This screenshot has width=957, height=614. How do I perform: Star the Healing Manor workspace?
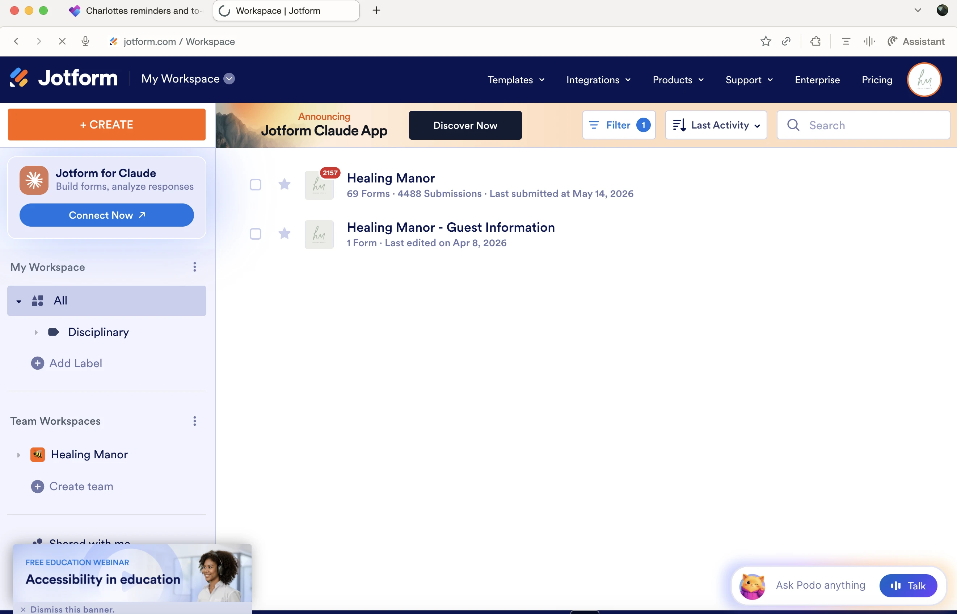[x=284, y=184]
